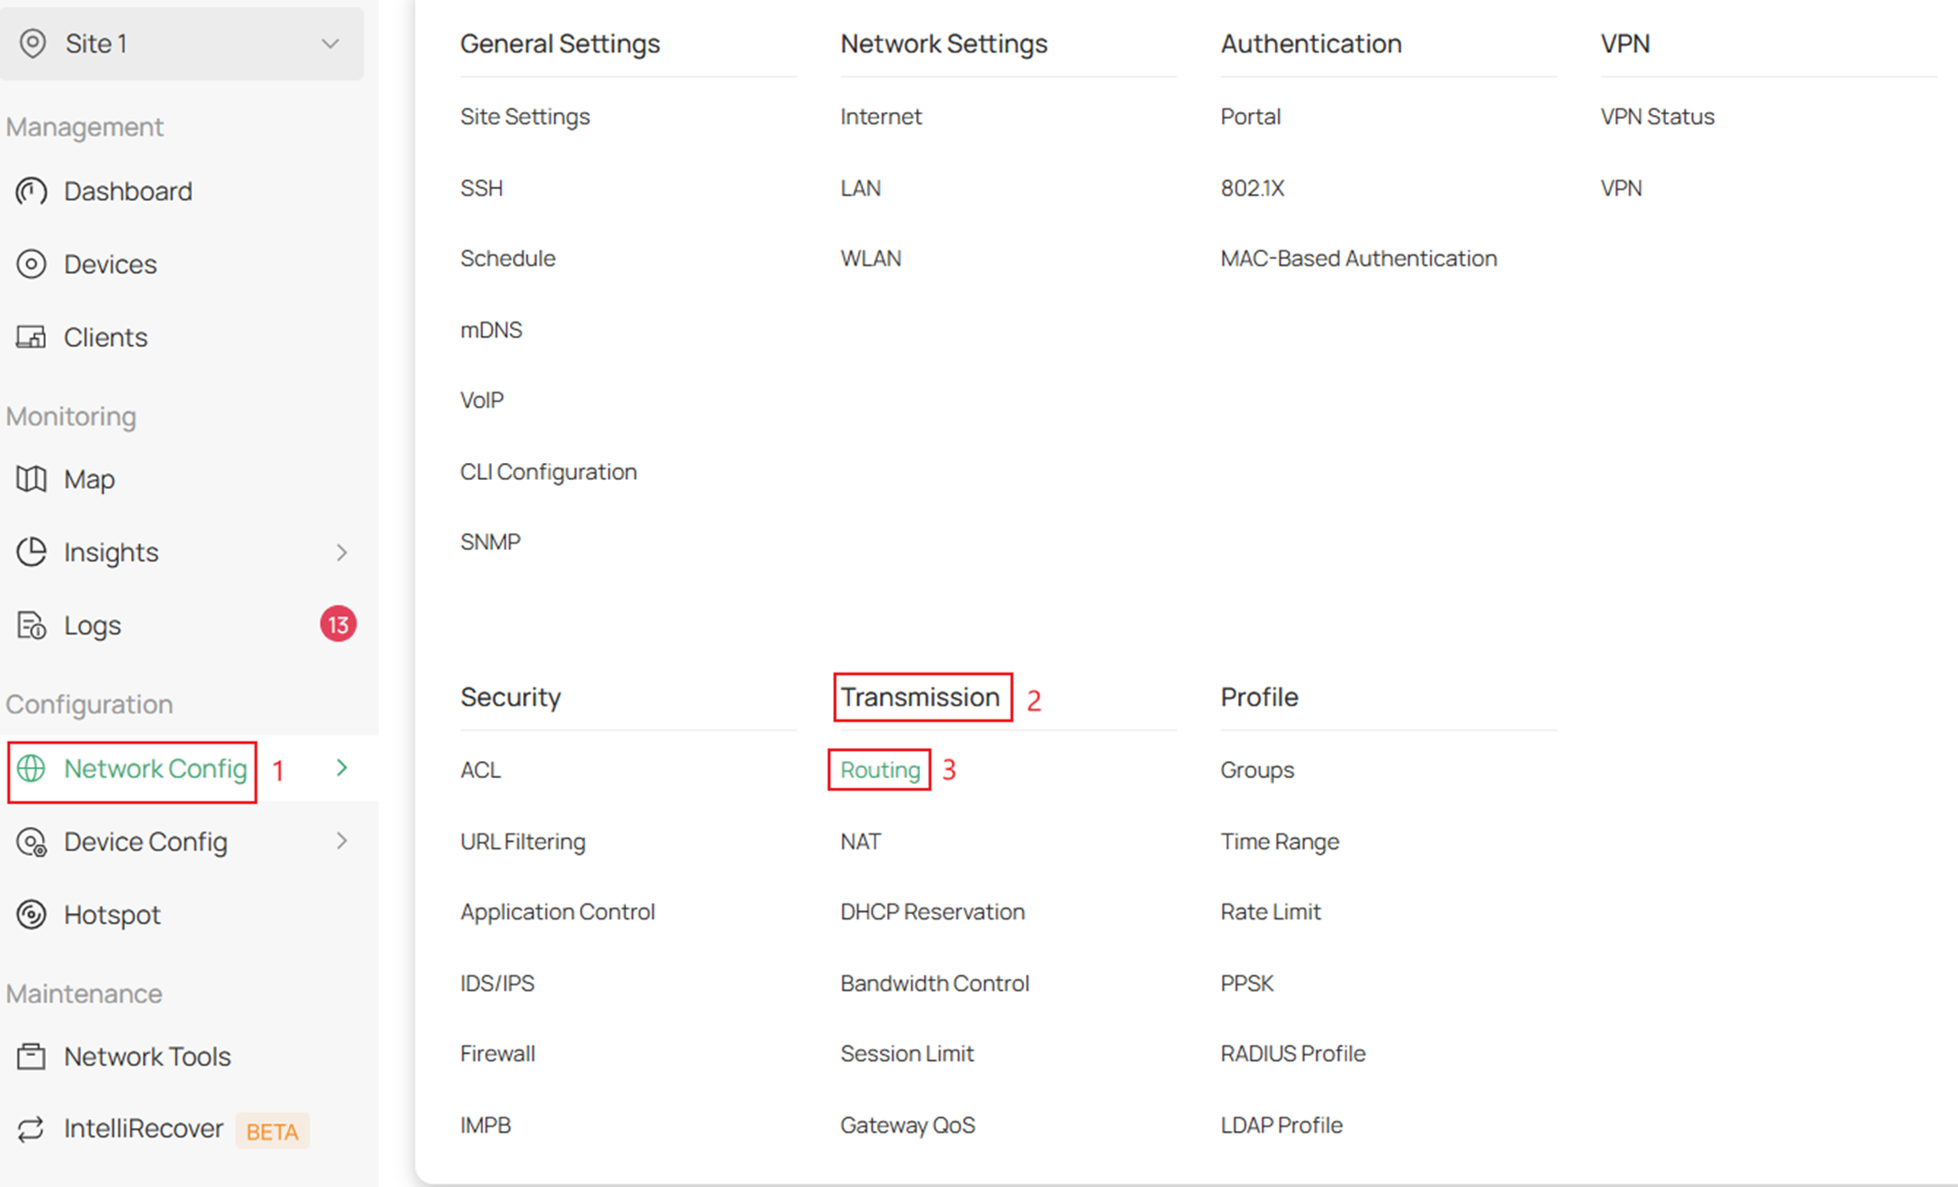Open 802.1X authentication settings

pyautogui.click(x=1252, y=188)
